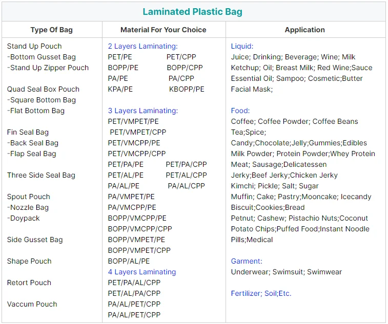Open the 2 Layers Laminating link
The width and height of the screenshot is (388, 324).
click(142, 46)
